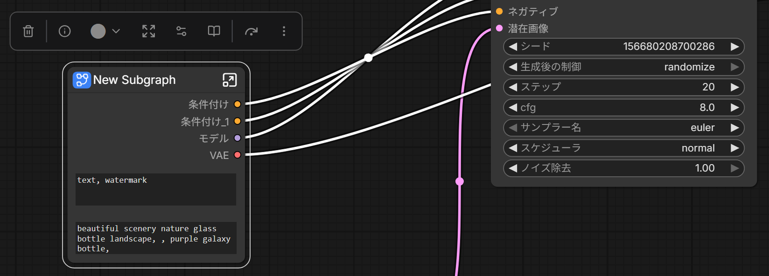Select previous サンプラー名 option
769x276 pixels.
coord(513,128)
